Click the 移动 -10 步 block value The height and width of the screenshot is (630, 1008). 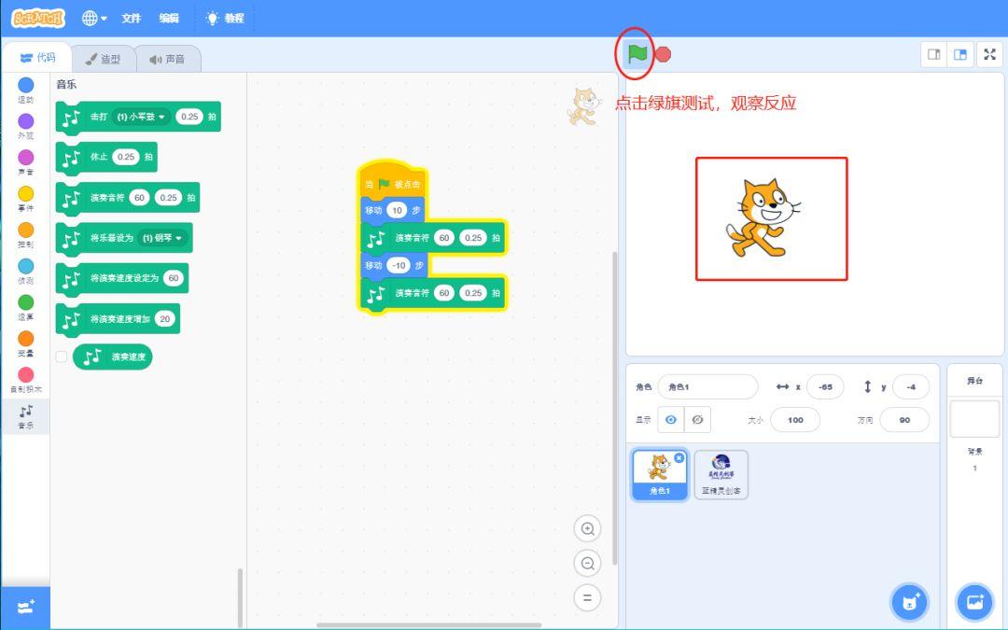tap(399, 265)
